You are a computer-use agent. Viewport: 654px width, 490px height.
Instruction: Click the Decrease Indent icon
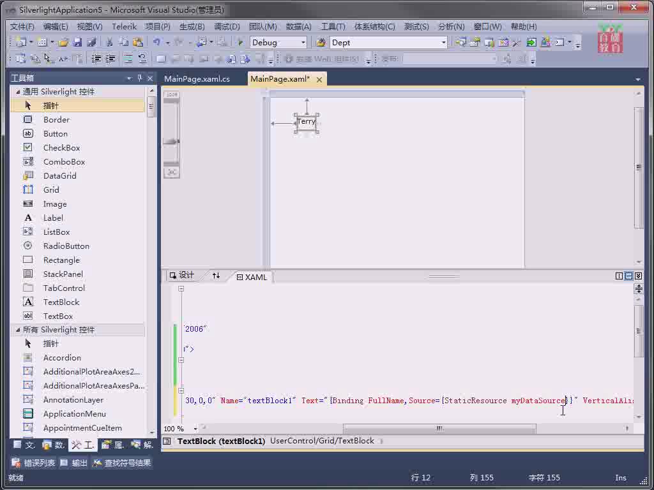click(96, 59)
